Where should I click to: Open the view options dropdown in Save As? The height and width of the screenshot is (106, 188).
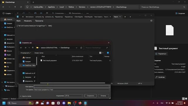[x=103, y=53]
